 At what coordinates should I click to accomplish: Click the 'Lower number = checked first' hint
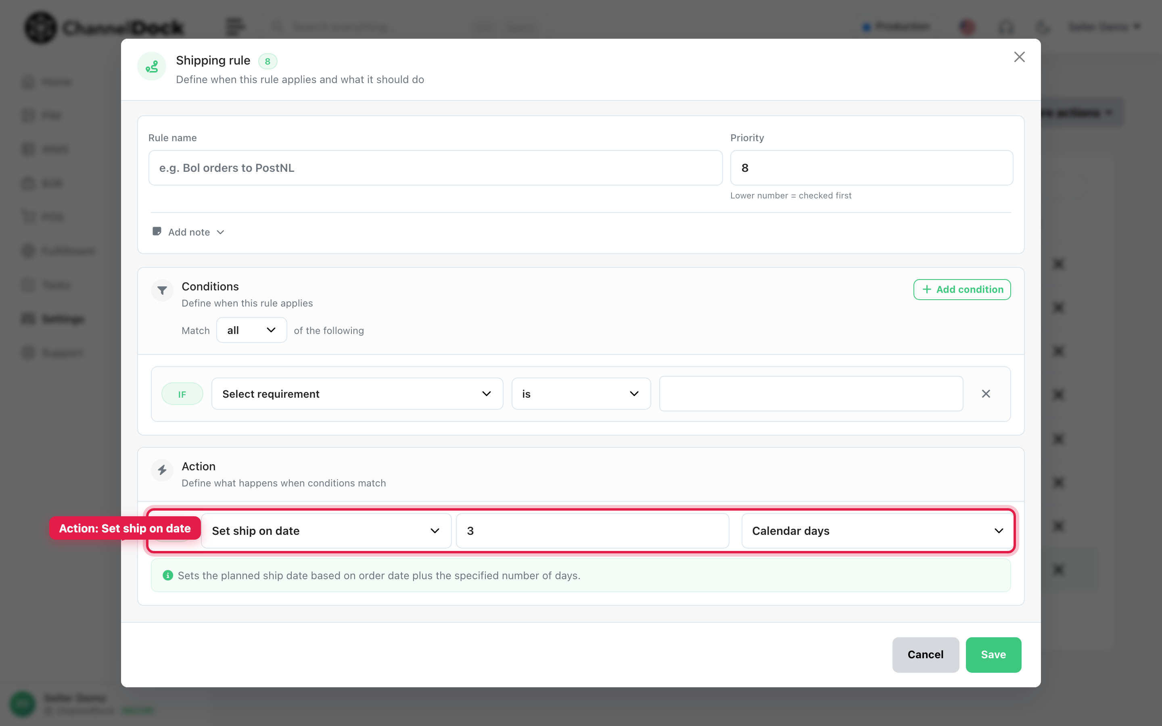tap(791, 196)
